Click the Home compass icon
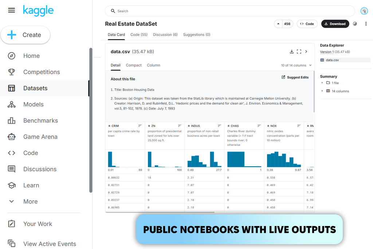 click(x=11, y=56)
